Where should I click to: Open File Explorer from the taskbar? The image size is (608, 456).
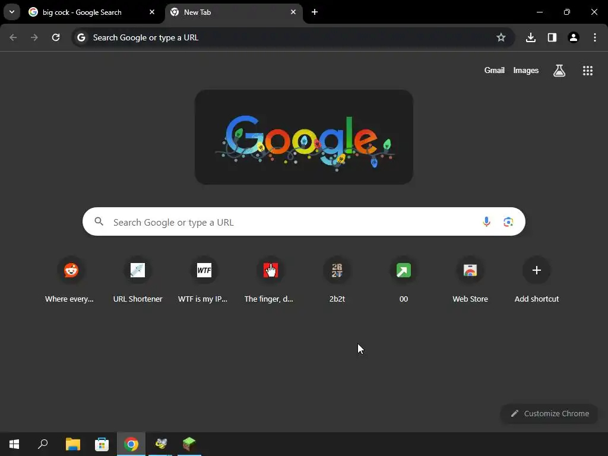tap(73, 444)
